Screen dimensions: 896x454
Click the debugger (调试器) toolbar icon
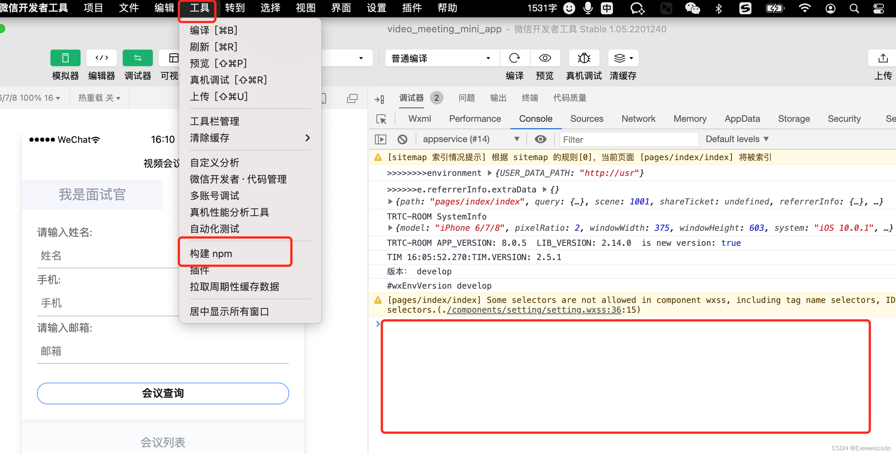[x=137, y=58]
